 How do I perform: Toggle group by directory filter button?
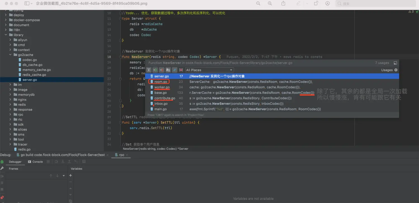point(168,70)
